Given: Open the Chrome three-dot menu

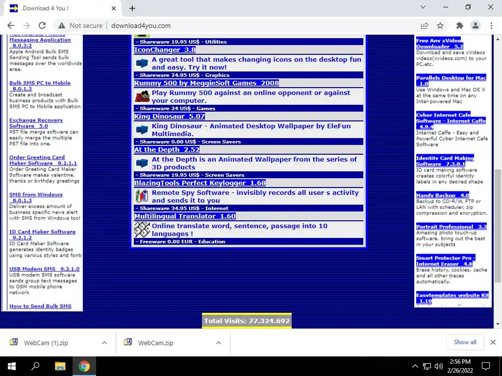Looking at the screenshot, I should point(491,25).
